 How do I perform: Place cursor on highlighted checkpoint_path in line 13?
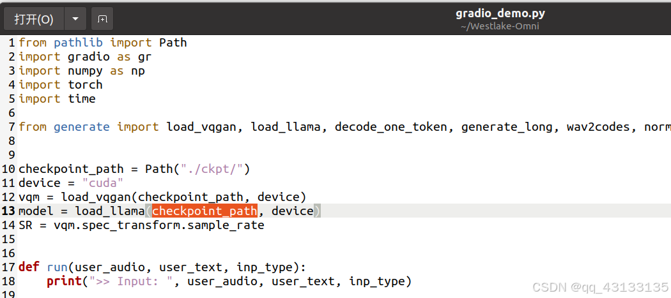pos(204,211)
